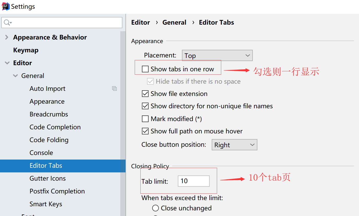
Task: Enable Mark modified (*) checkbox
Action: [x=145, y=119]
